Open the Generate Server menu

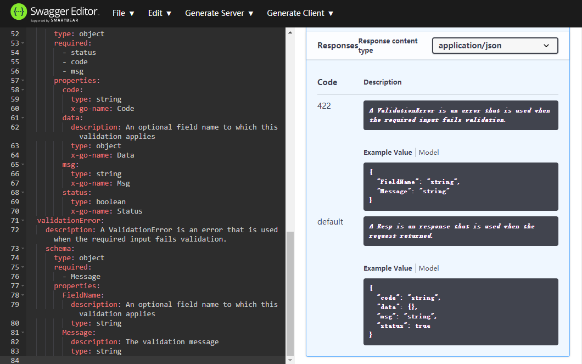219,13
